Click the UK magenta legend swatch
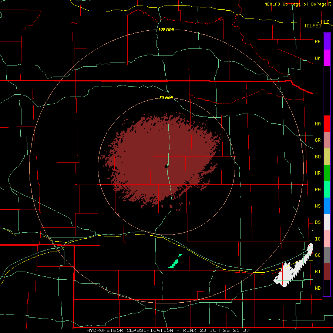 tap(327, 58)
